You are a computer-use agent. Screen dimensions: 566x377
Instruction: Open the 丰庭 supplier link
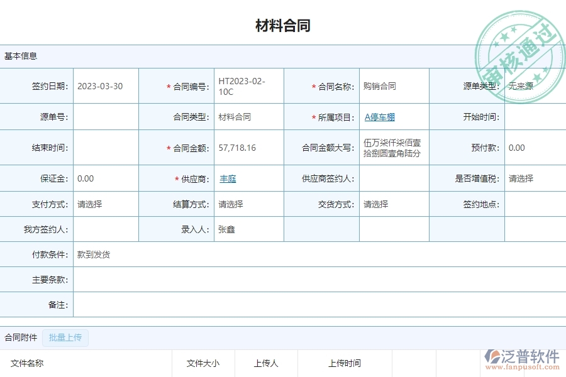227,178
